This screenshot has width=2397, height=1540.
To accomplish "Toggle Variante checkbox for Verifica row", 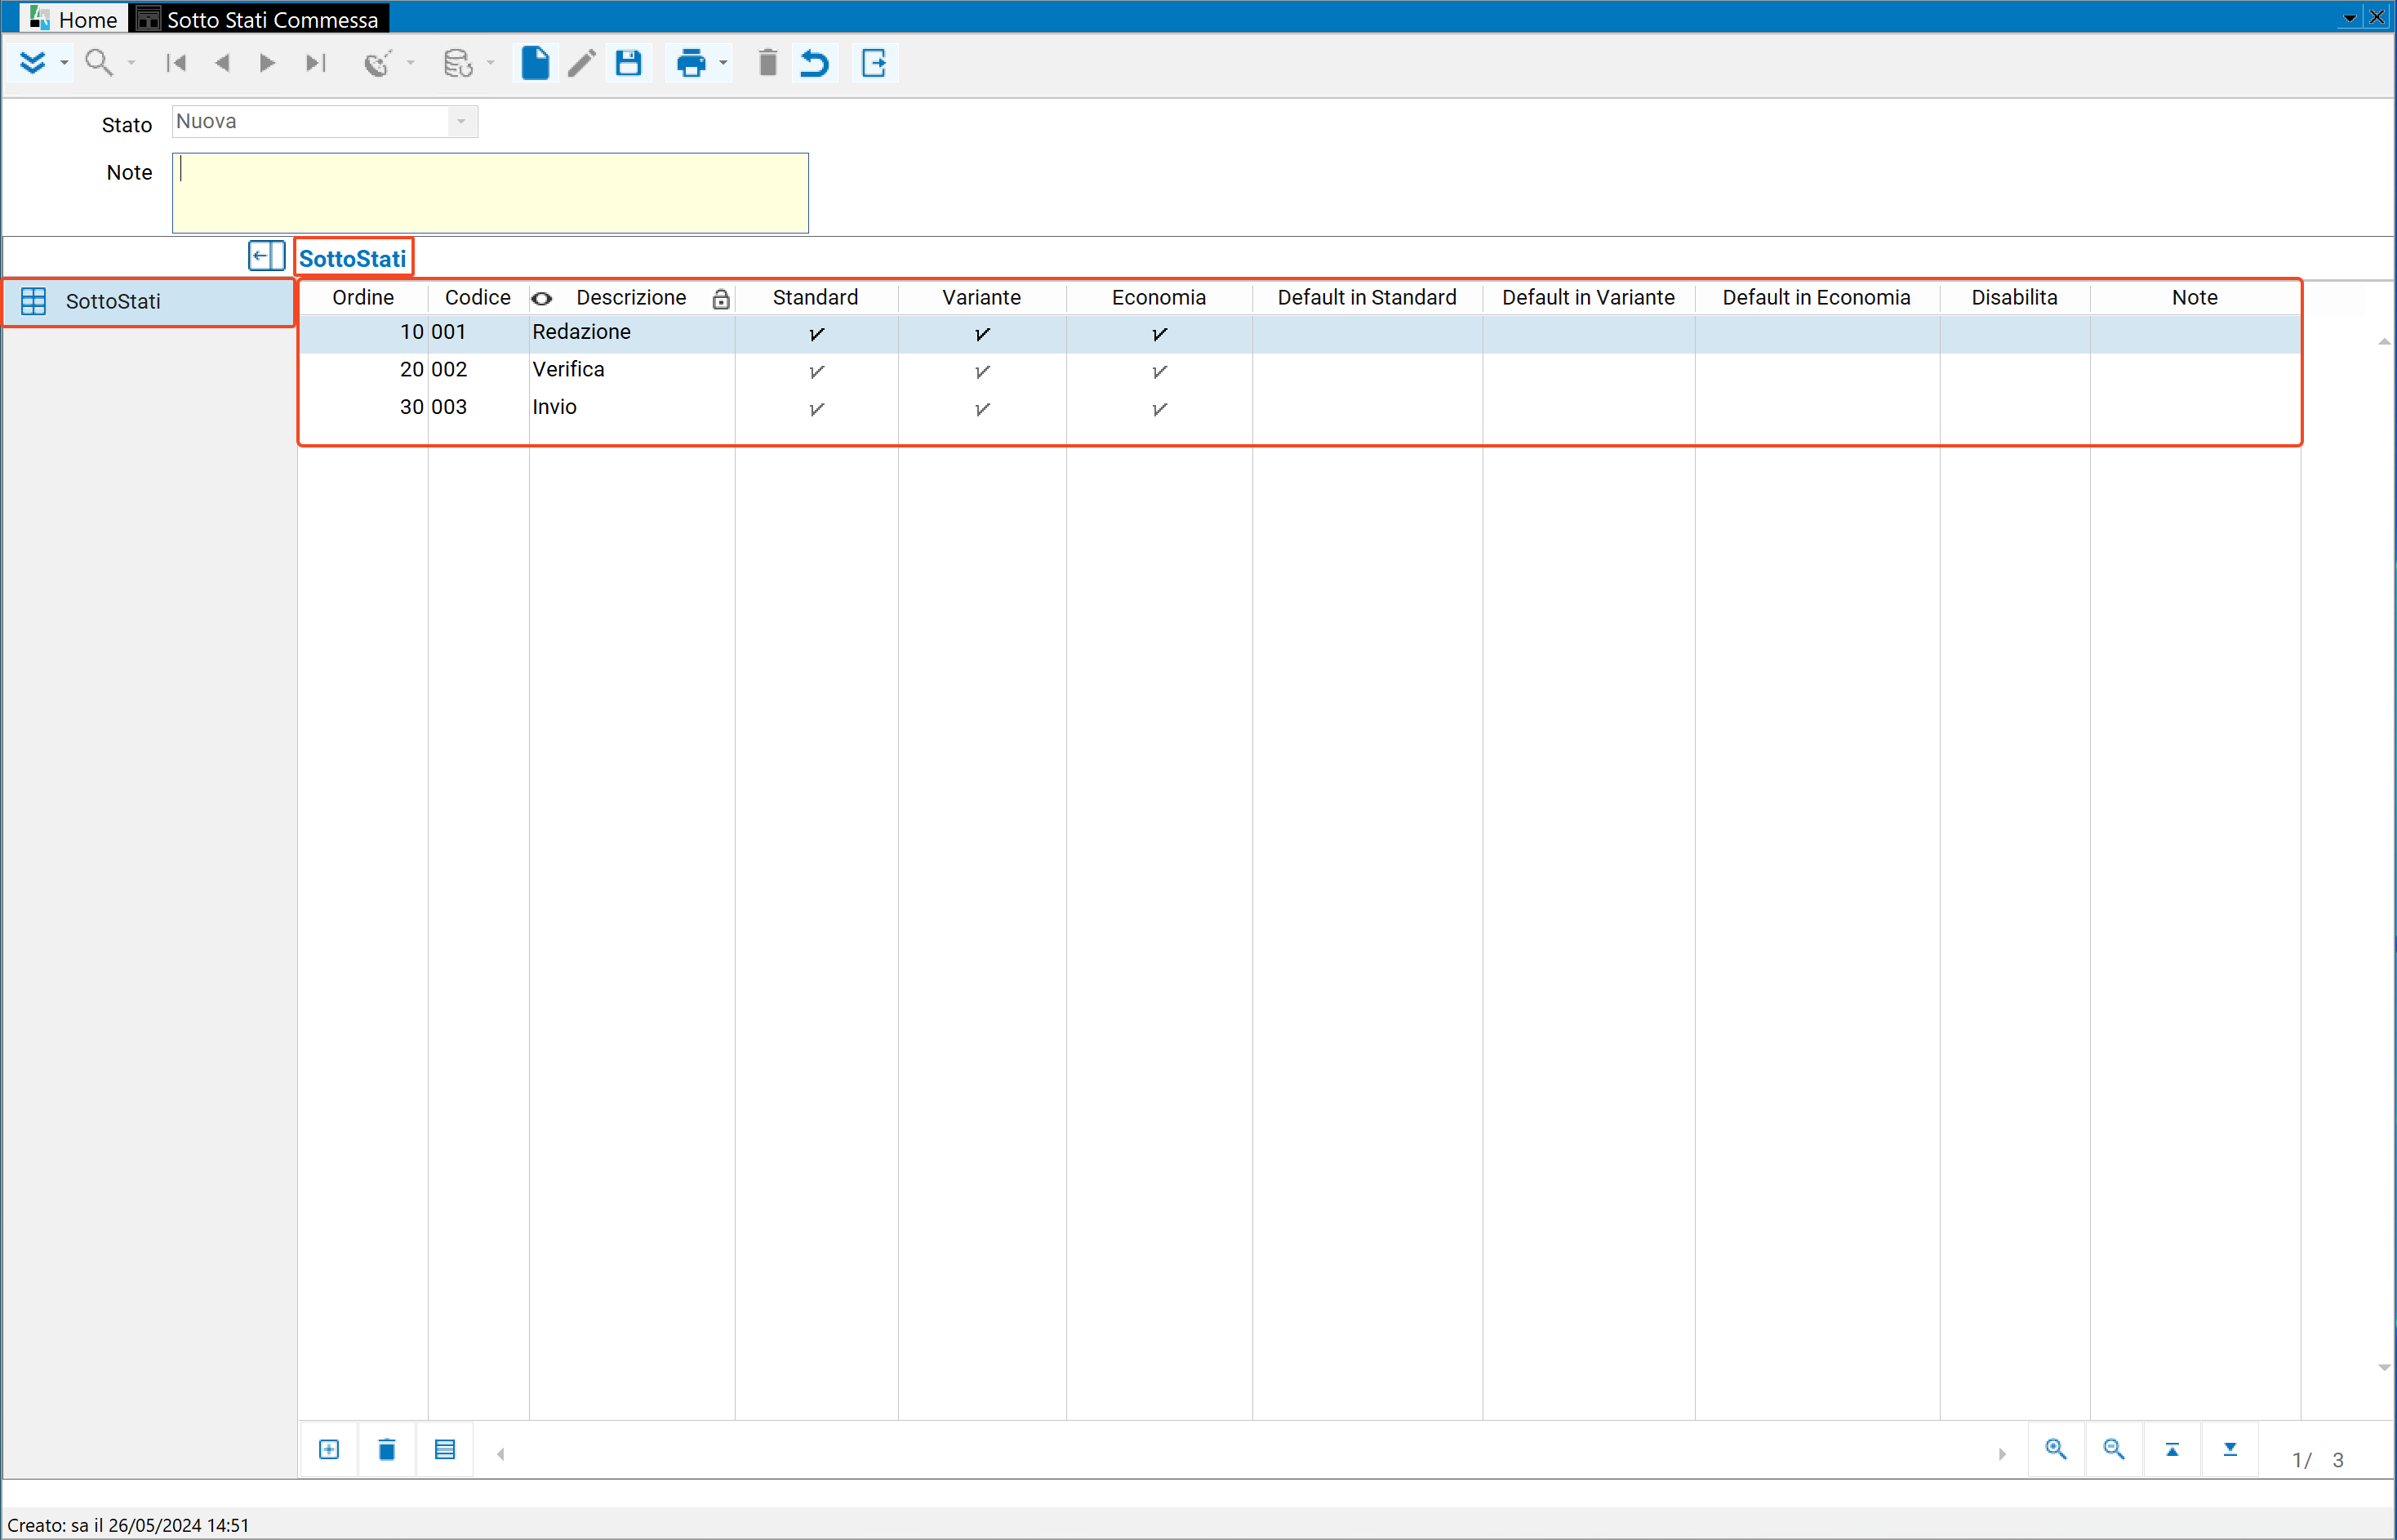I will click(x=983, y=371).
